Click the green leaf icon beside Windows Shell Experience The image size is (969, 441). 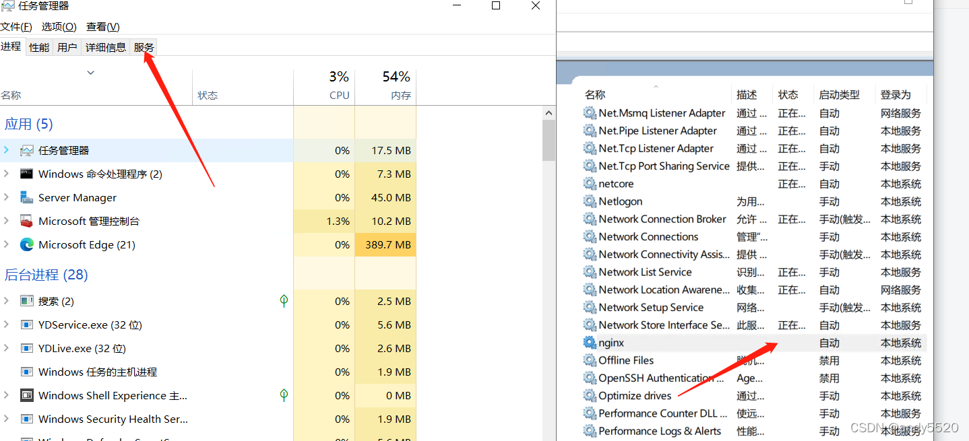[x=284, y=395]
